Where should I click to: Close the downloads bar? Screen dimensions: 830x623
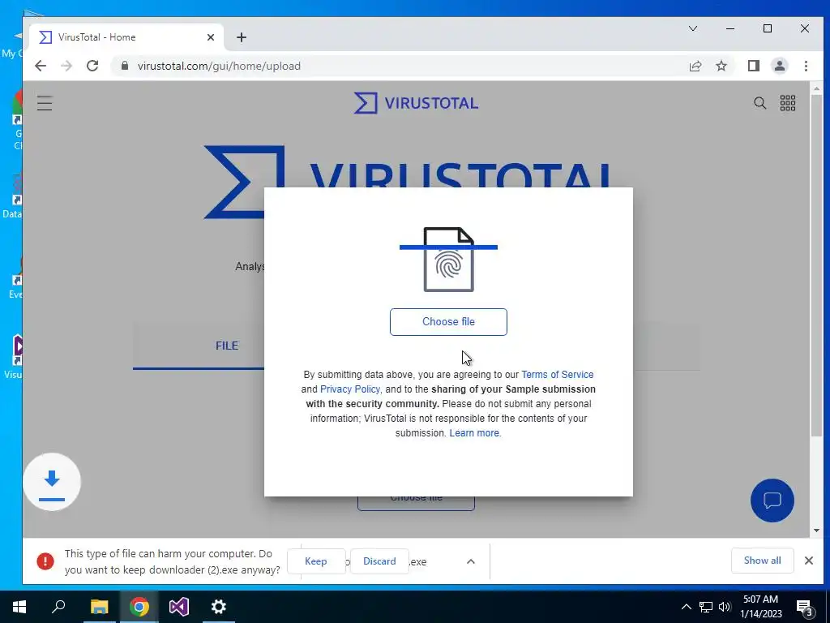[x=809, y=561]
